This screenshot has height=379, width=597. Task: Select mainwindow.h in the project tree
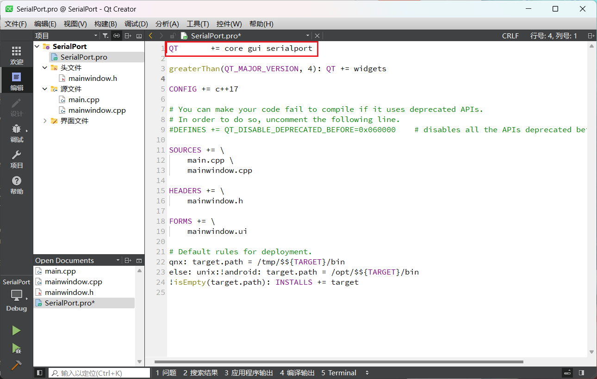[93, 78]
